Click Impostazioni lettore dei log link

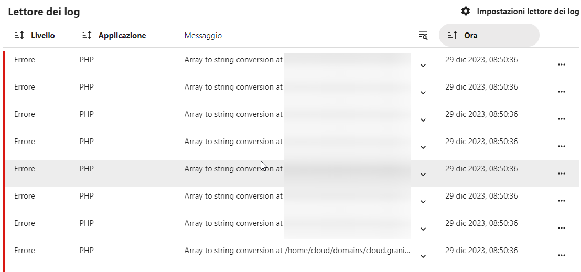528,11
